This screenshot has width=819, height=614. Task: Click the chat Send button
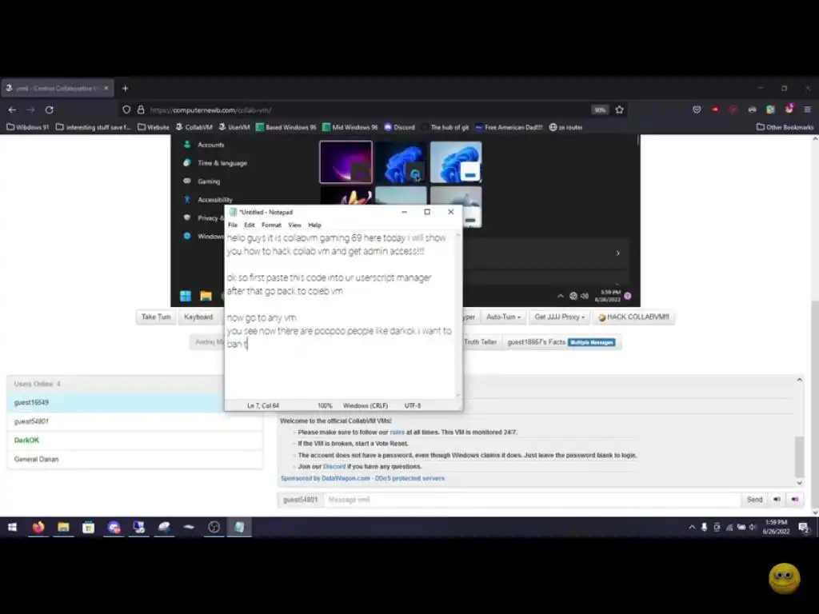pyautogui.click(x=754, y=500)
